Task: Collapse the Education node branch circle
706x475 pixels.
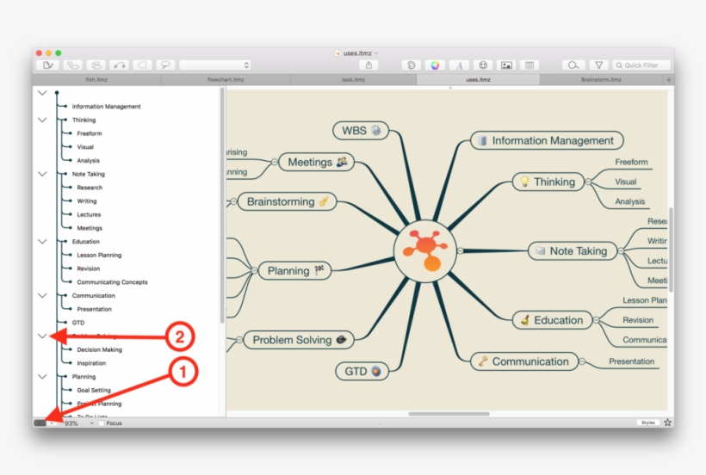Action: coord(596,320)
